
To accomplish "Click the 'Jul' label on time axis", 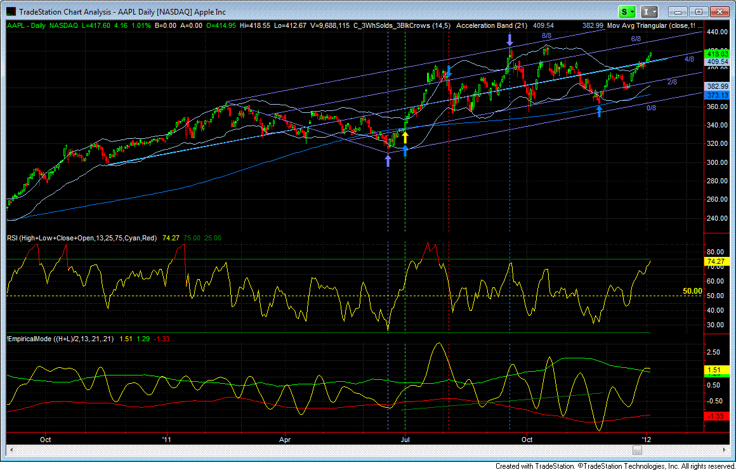I will pyautogui.click(x=405, y=440).
